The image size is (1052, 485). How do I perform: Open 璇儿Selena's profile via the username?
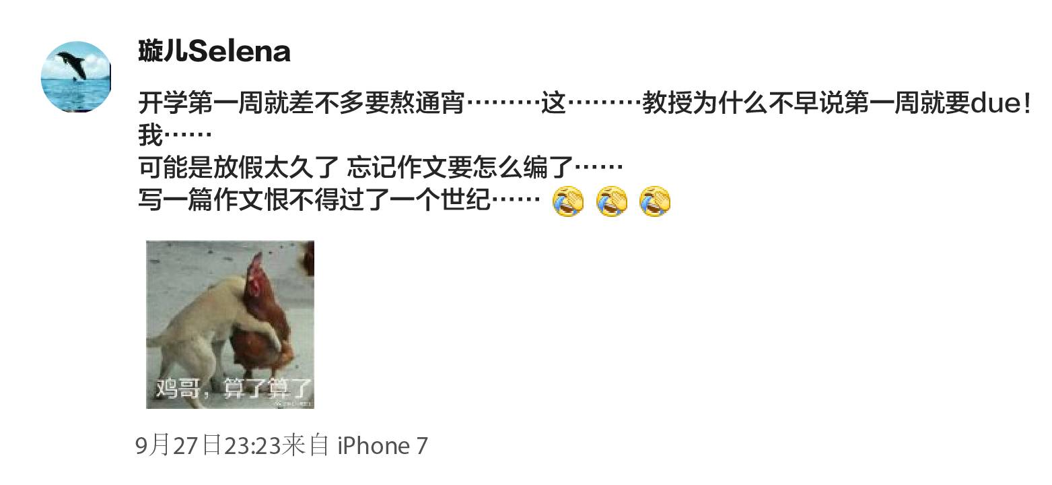coord(214,52)
